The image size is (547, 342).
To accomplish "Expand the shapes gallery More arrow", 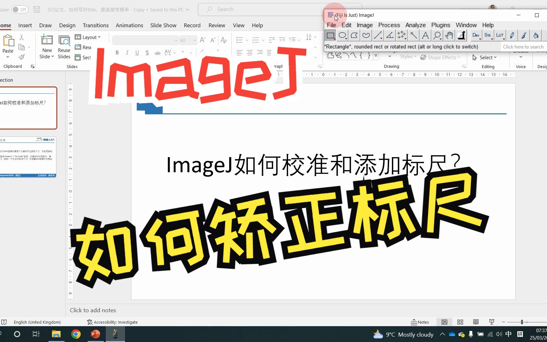I will click(x=376, y=56).
